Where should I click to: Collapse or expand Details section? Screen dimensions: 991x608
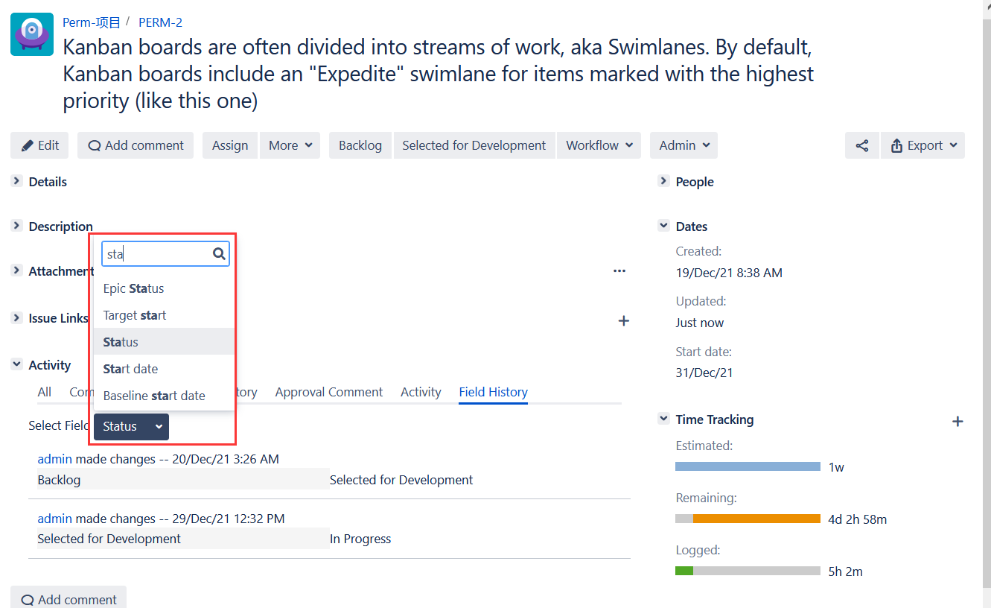tap(16, 181)
